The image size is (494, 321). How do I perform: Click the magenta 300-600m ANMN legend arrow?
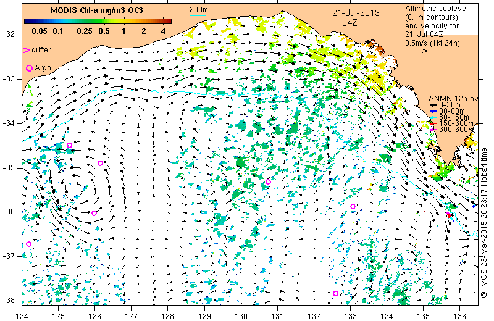click(x=434, y=130)
